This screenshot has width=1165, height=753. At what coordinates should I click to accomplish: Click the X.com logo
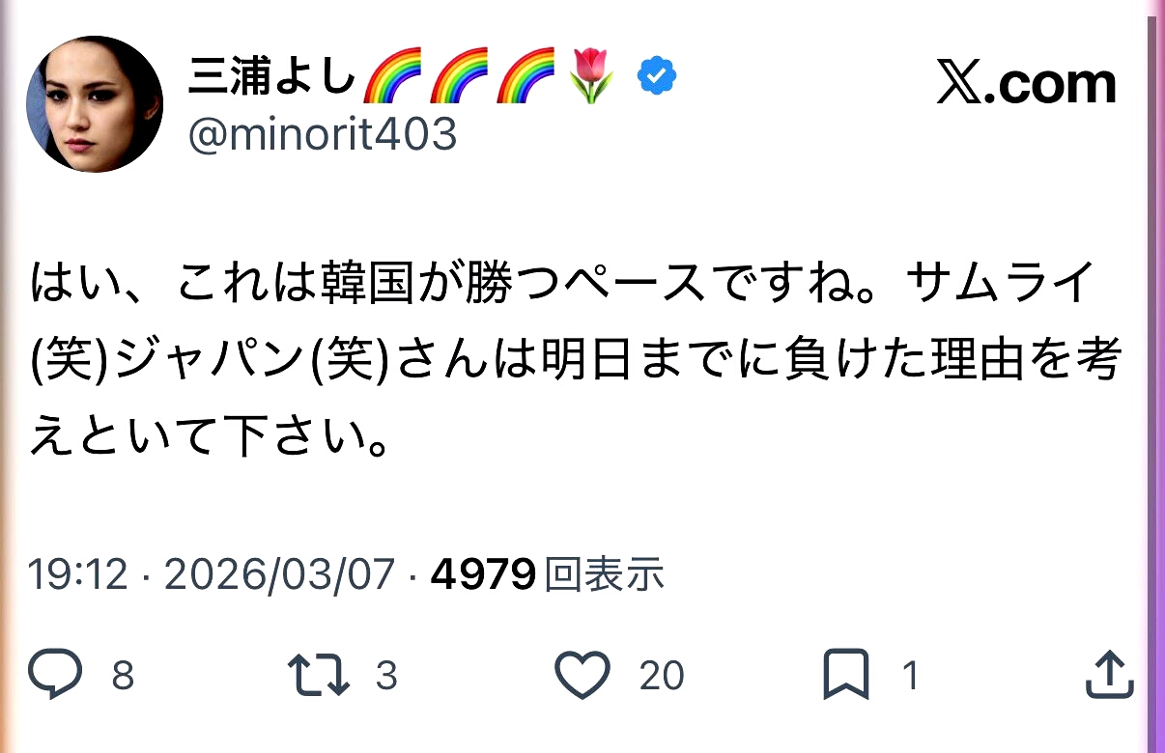click(x=1026, y=84)
